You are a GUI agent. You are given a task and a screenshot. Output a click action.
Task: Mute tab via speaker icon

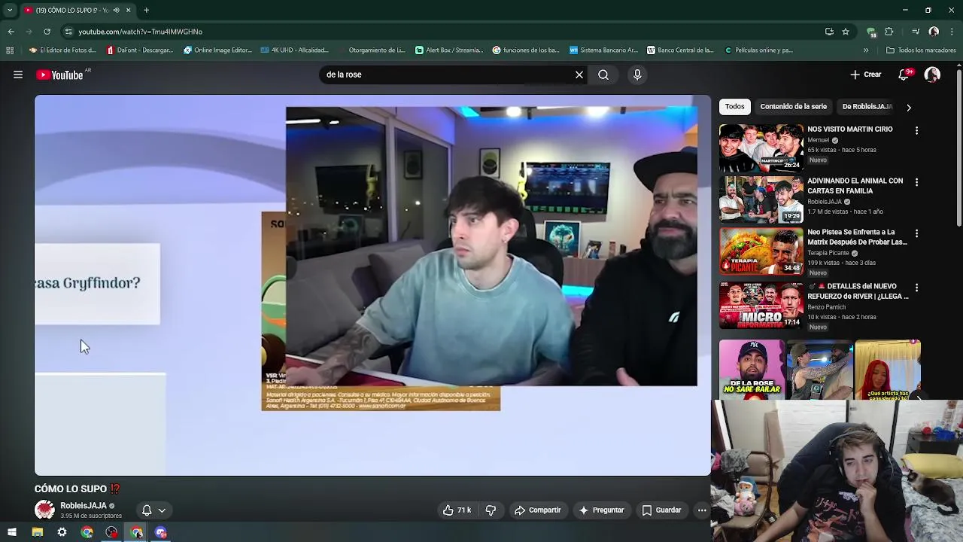pos(116,10)
